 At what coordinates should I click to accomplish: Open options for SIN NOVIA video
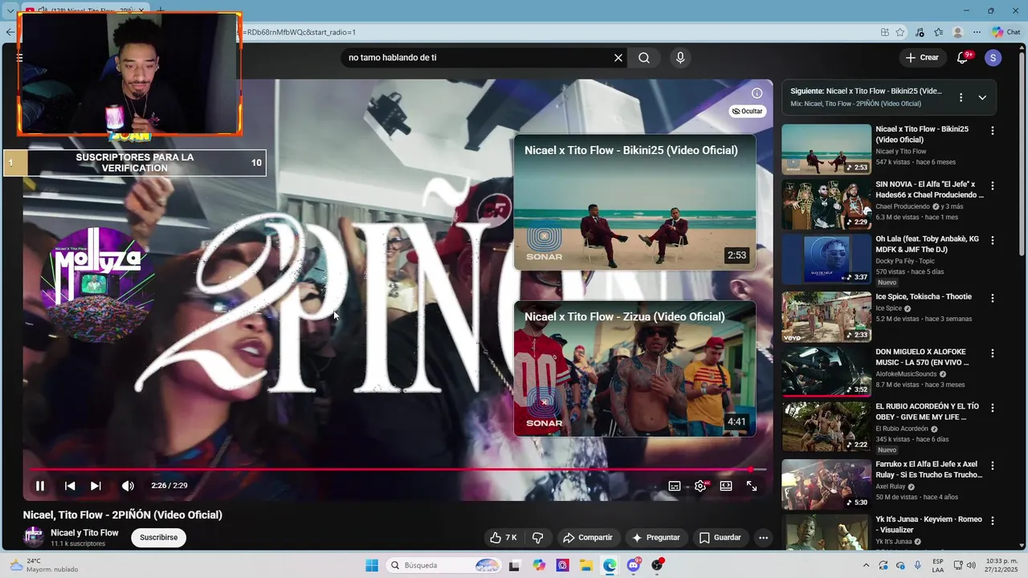pyautogui.click(x=992, y=186)
